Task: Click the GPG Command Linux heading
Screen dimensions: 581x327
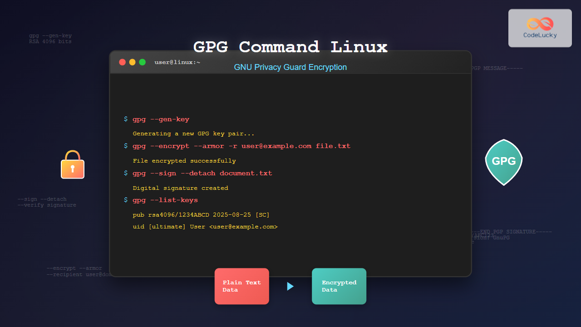Action: 290,47
